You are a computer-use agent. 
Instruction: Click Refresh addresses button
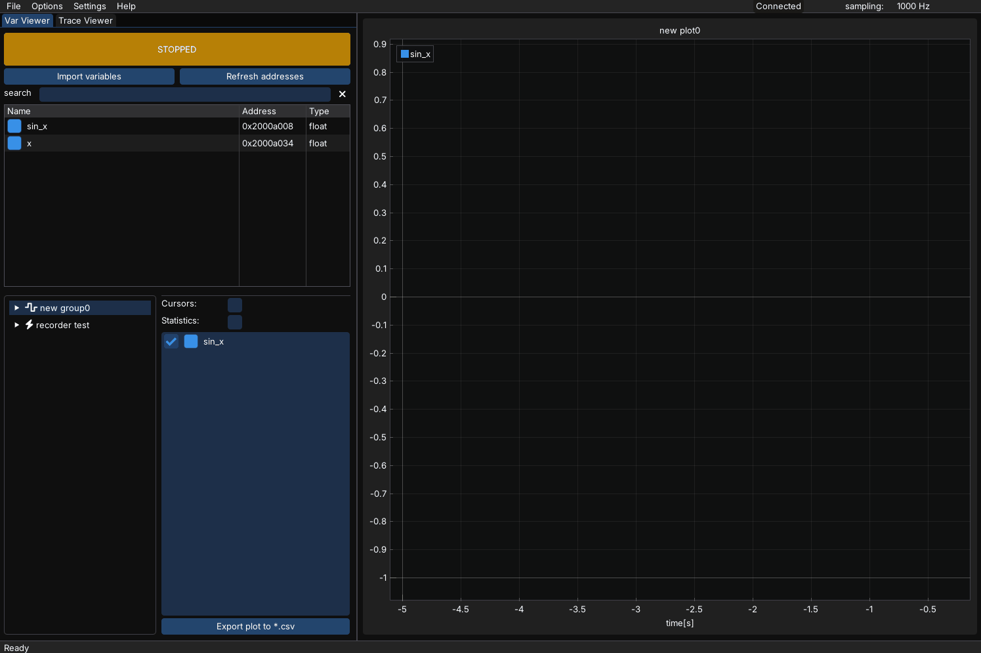(264, 76)
